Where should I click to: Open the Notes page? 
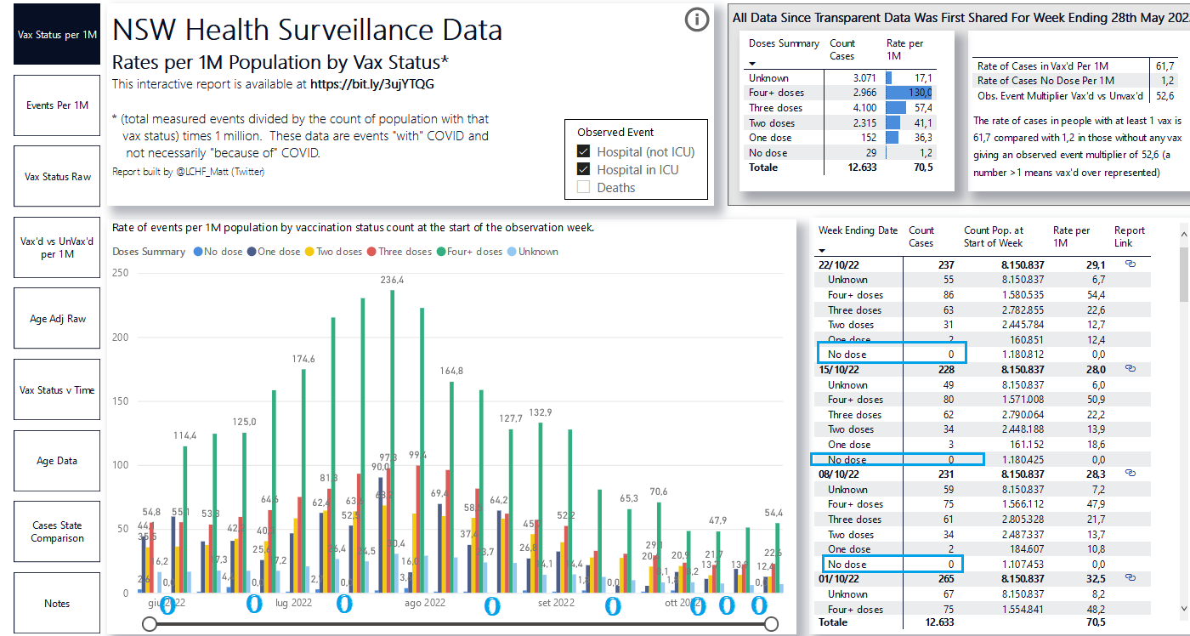(57, 603)
